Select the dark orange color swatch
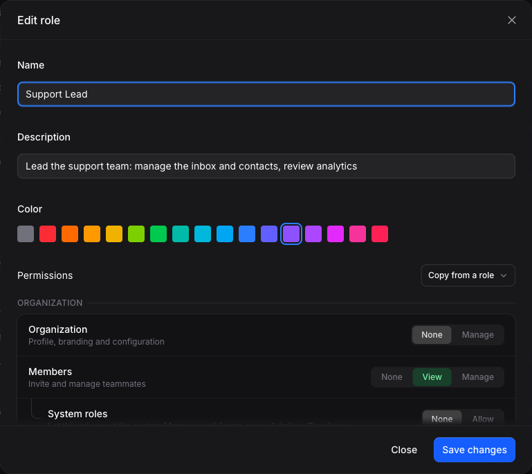532x474 pixels. tap(70, 234)
